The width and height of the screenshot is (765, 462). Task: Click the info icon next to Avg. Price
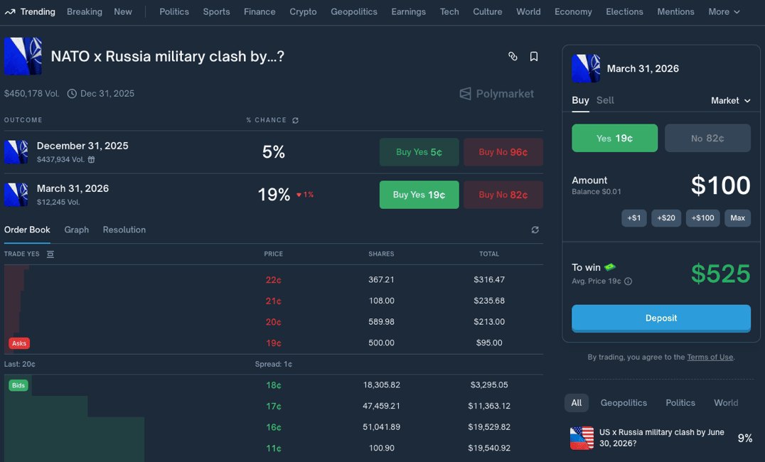pyautogui.click(x=628, y=281)
